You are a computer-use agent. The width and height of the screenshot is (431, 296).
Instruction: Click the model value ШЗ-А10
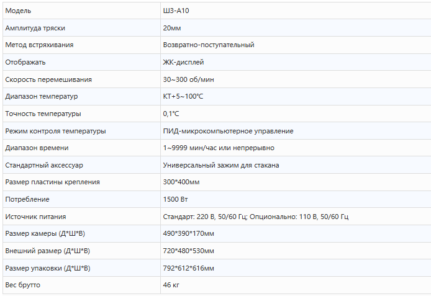pyautogui.click(x=175, y=11)
